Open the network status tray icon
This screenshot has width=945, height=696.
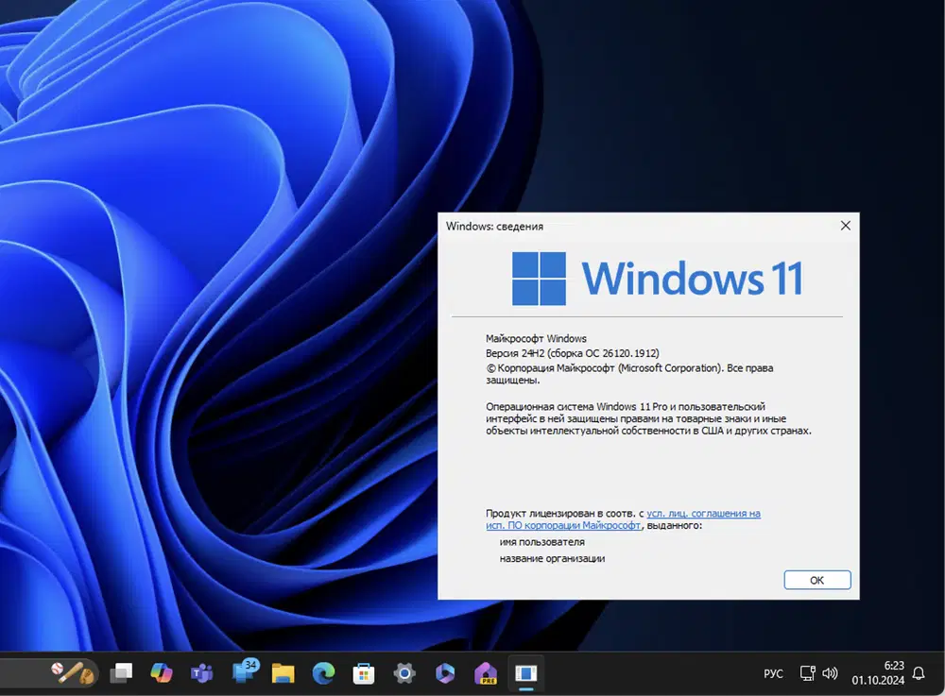point(808,673)
